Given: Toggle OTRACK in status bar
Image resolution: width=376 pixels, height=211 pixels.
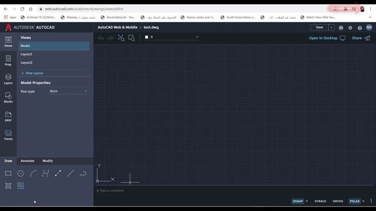Looking at the screenshot, I should coord(320,201).
